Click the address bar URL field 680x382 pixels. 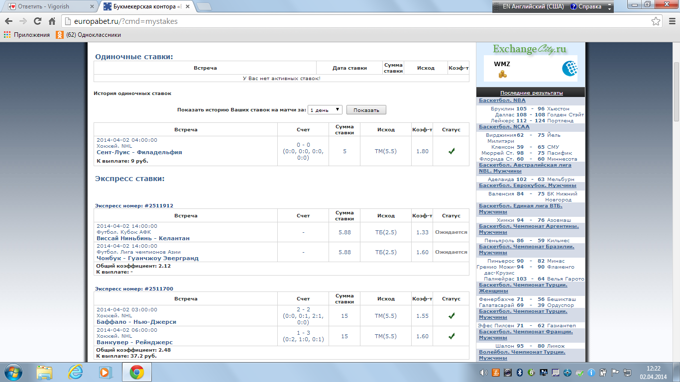coord(348,21)
